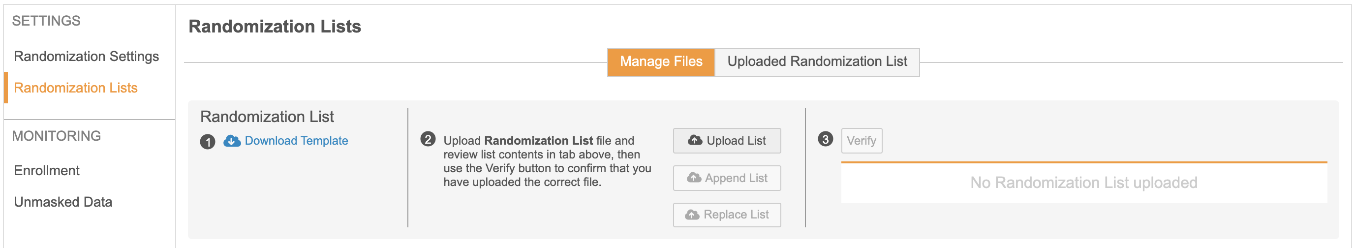
Task: Switch to the Manage Files tab
Action: (x=661, y=62)
